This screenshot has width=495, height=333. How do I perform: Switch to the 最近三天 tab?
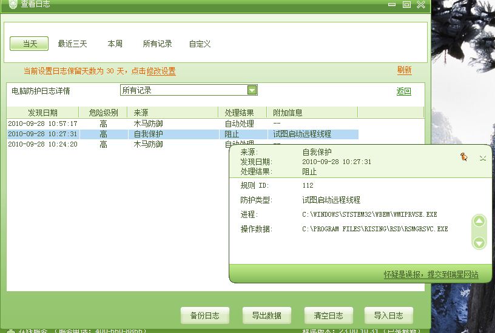[72, 44]
